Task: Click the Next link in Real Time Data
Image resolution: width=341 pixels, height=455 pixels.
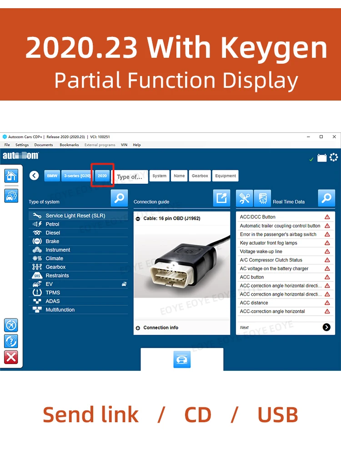Action: [244, 327]
